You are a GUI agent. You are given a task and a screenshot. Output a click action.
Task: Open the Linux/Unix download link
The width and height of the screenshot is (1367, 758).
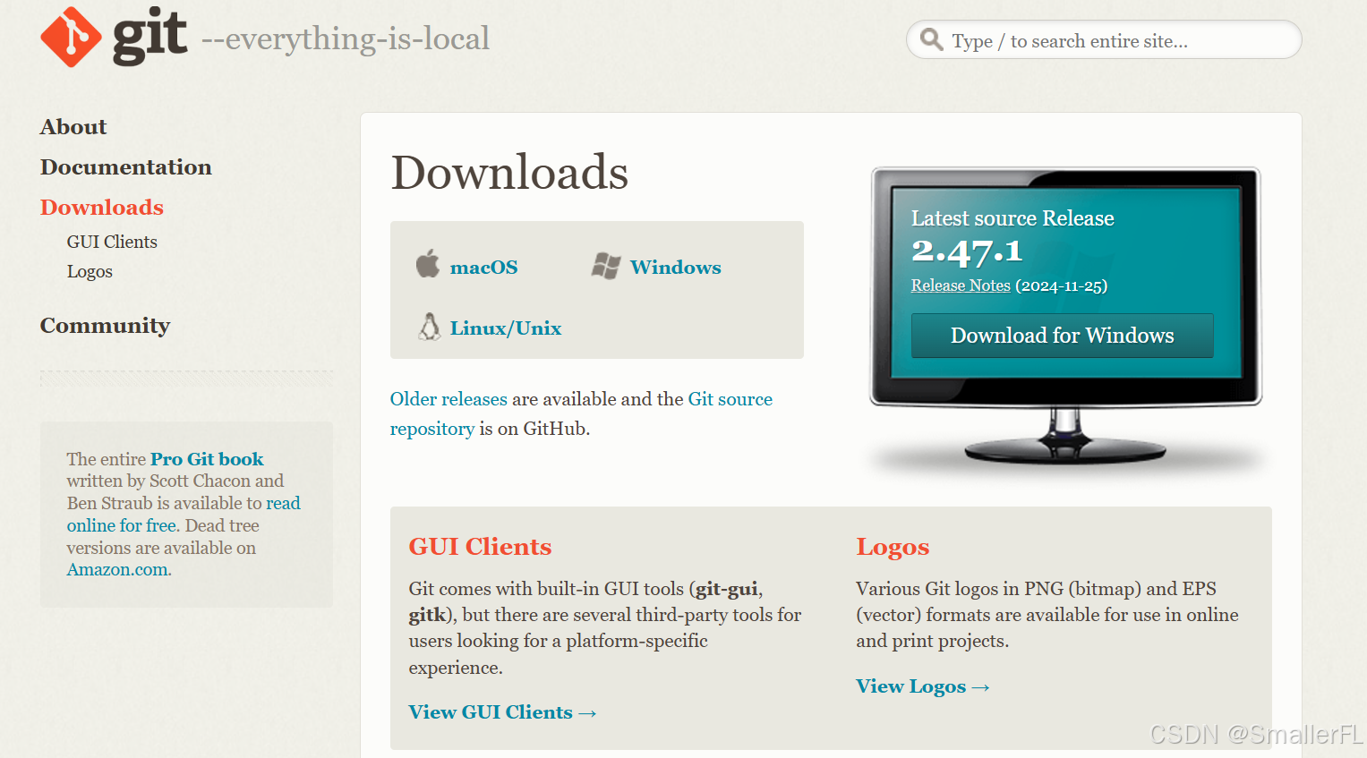click(x=506, y=328)
